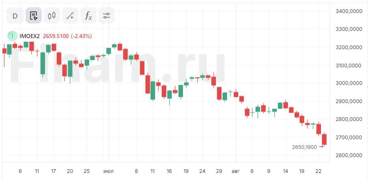Click the 3000,0000 level on price scale

coord(349,83)
